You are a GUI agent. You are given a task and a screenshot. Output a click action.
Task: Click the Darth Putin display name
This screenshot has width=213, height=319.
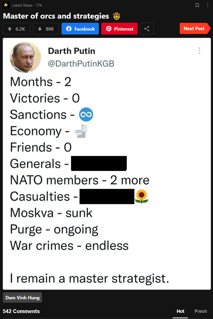click(x=71, y=51)
